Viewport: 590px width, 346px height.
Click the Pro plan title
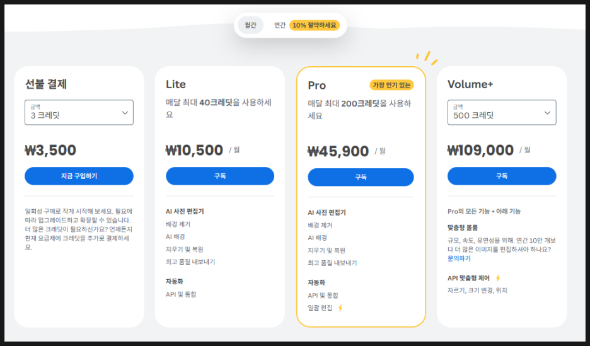[317, 85]
